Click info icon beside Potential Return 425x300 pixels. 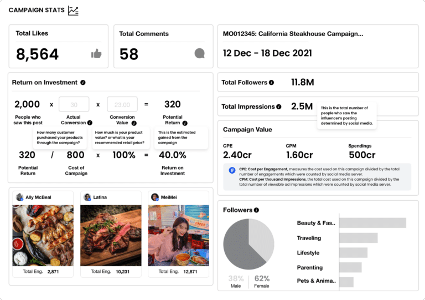(185, 123)
